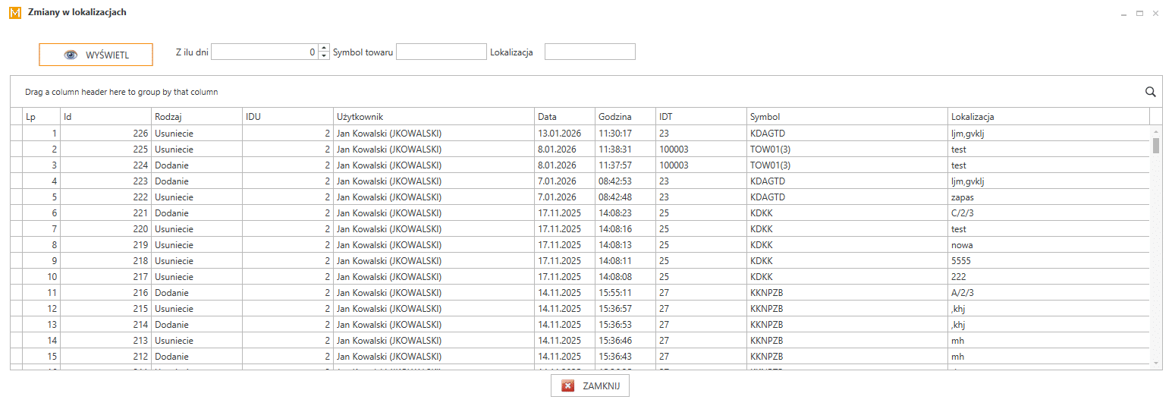Select time cell 15:36:43

[x=625, y=357]
